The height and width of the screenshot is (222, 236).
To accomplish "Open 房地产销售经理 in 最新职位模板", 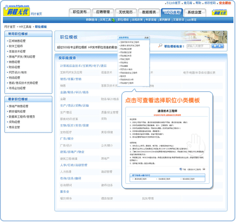I will tap(18, 106).
